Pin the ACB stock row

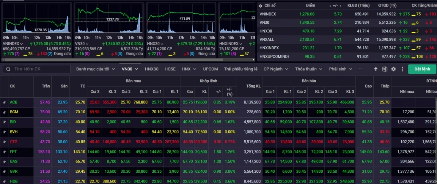coord(4,102)
